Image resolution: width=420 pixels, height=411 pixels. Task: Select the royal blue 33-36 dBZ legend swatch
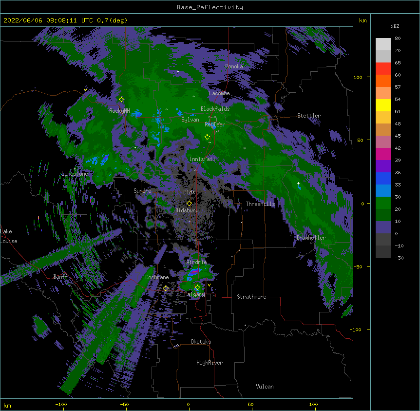(383, 178)
